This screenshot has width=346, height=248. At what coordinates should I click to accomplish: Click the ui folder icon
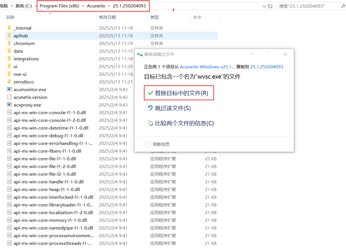coord(9,66)
